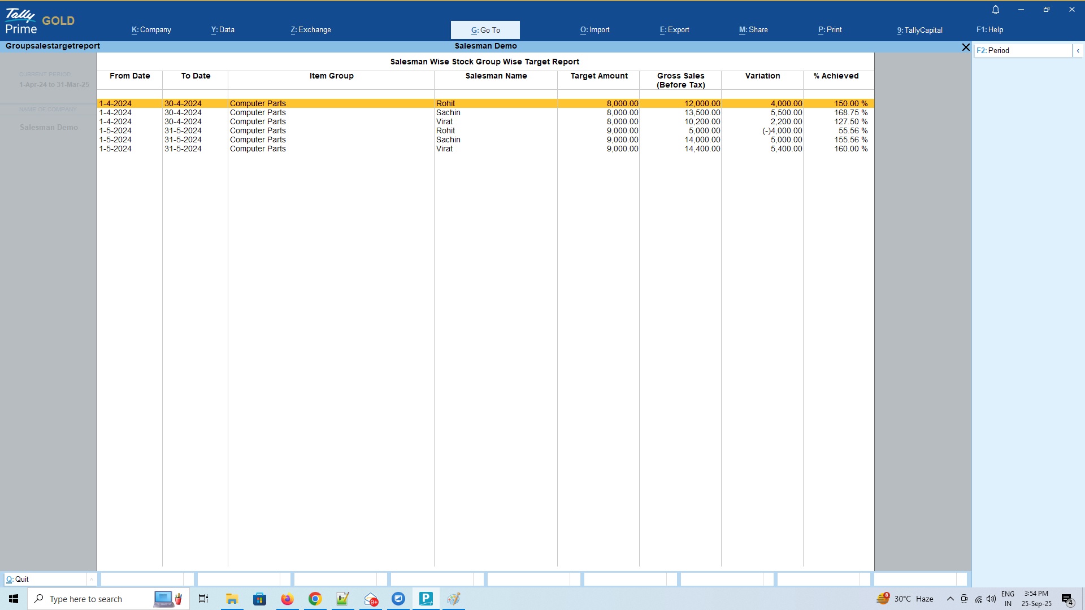This screenshot has width=1085, height=610.
Task: Expand the Quit button arrow
Action: click(92, 579)
